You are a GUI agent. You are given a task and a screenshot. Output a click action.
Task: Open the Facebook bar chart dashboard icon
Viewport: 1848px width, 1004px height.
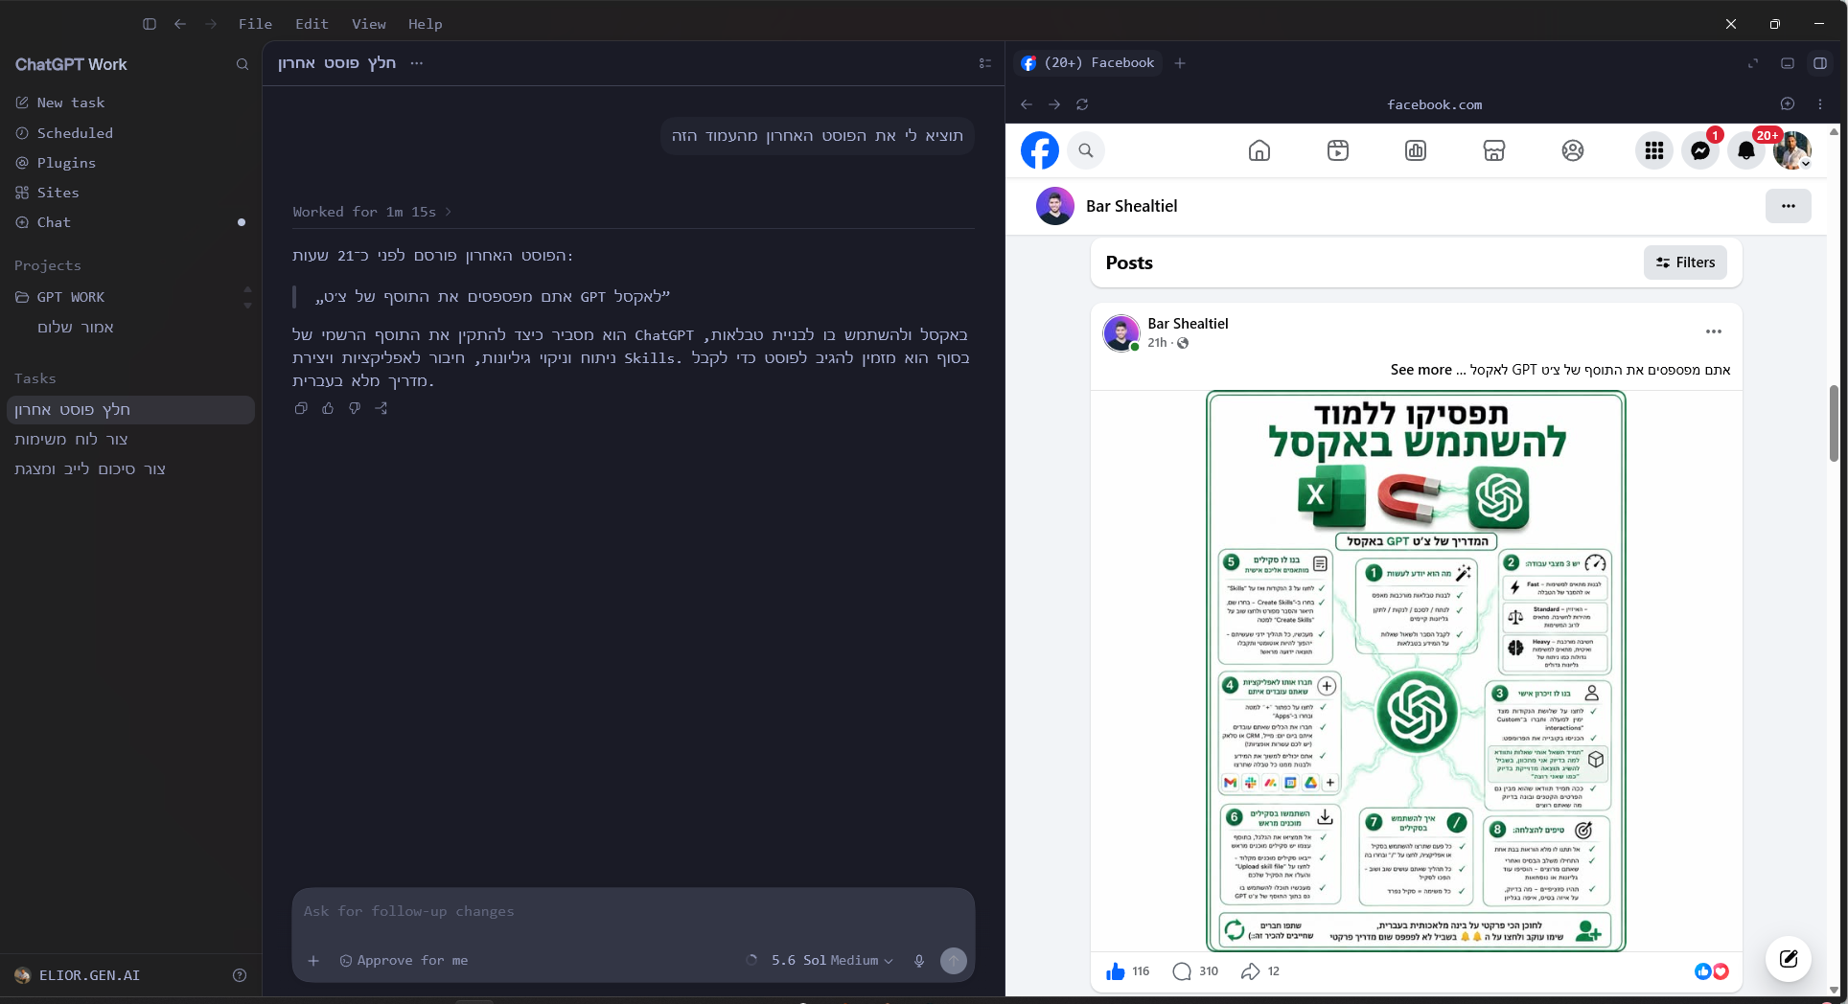(1416, 150)
